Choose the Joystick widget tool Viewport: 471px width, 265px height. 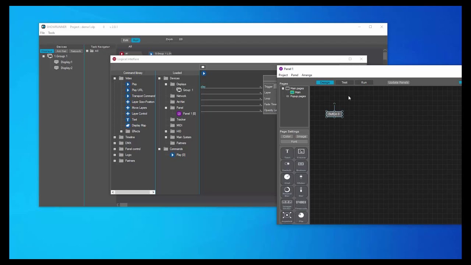tap(287, 217)
